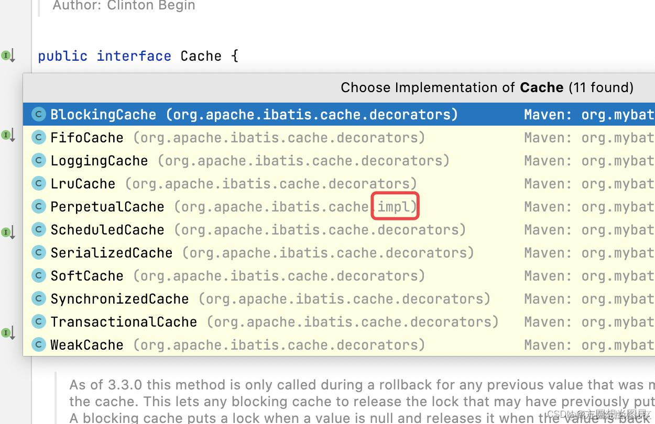Choose SoftCache from the implementation list
The image size is (655, 424).
click(x=87, y=276)
